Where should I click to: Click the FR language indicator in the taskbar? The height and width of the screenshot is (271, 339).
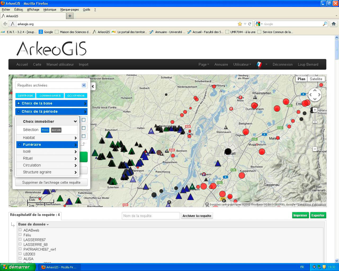click(302, 267)
